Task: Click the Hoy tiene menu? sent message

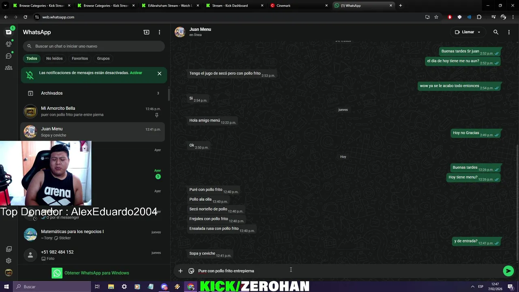Action: (x=474, y=178)
